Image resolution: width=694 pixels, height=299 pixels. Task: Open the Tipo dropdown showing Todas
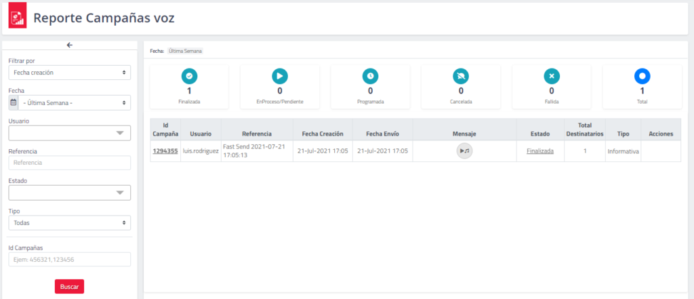point(69,223)
